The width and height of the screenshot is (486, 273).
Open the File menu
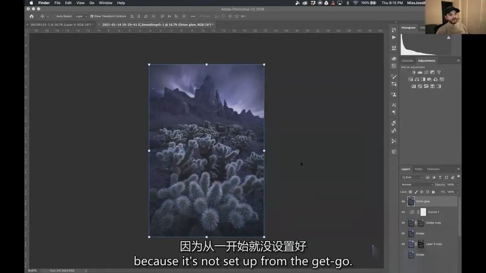click(x=57, y=3)
